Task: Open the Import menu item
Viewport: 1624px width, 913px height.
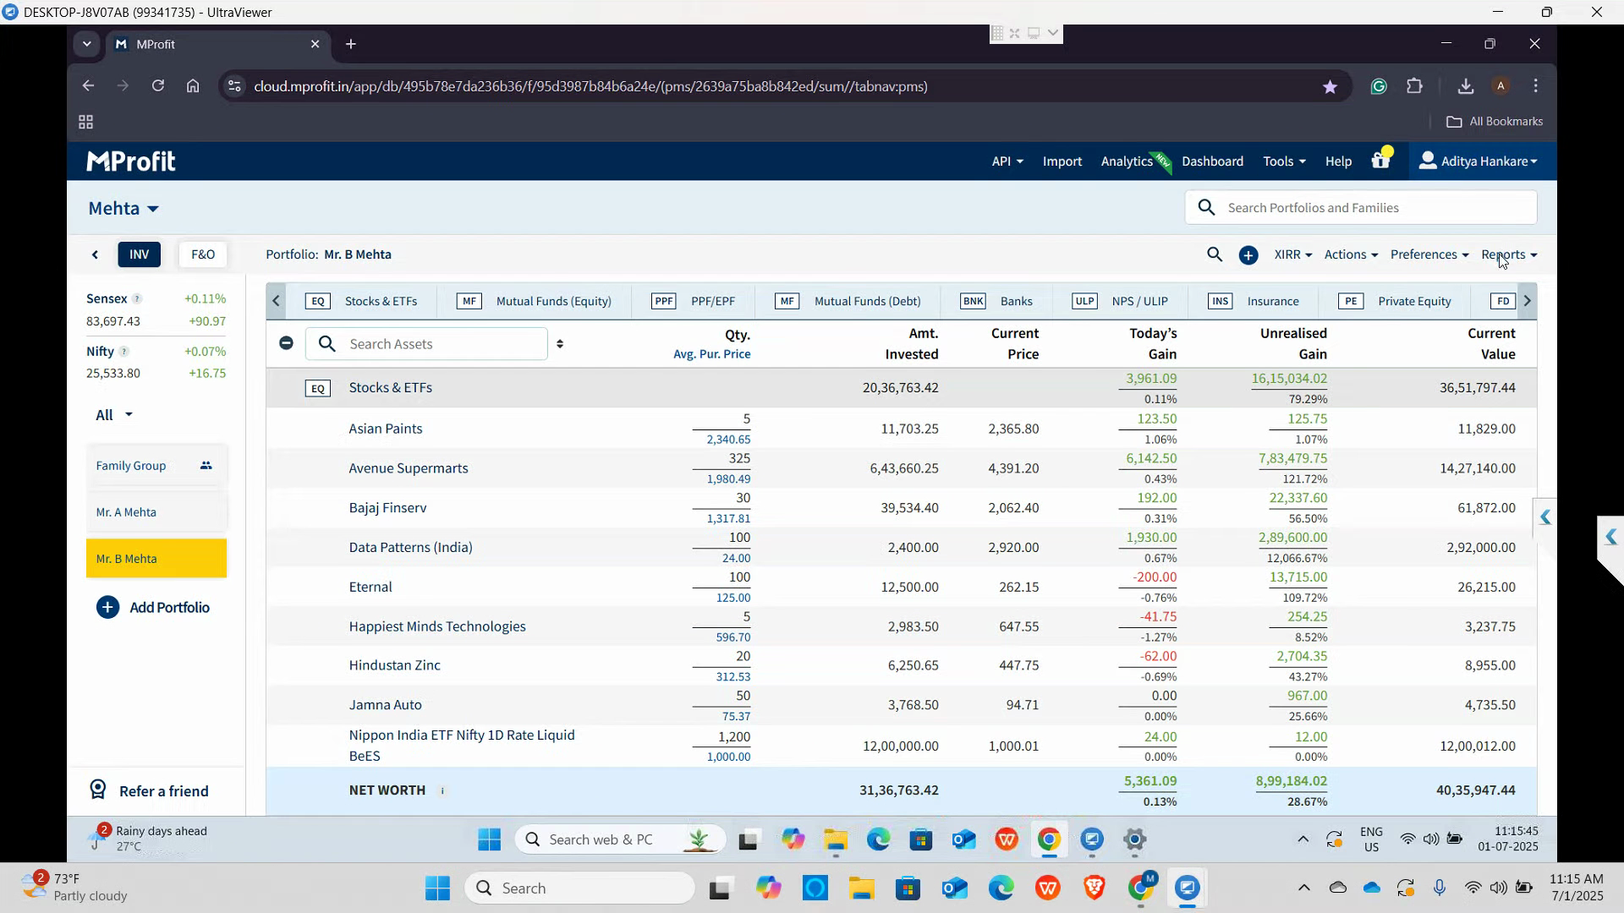Action: pyautogui.click(x=1062, y=161)
